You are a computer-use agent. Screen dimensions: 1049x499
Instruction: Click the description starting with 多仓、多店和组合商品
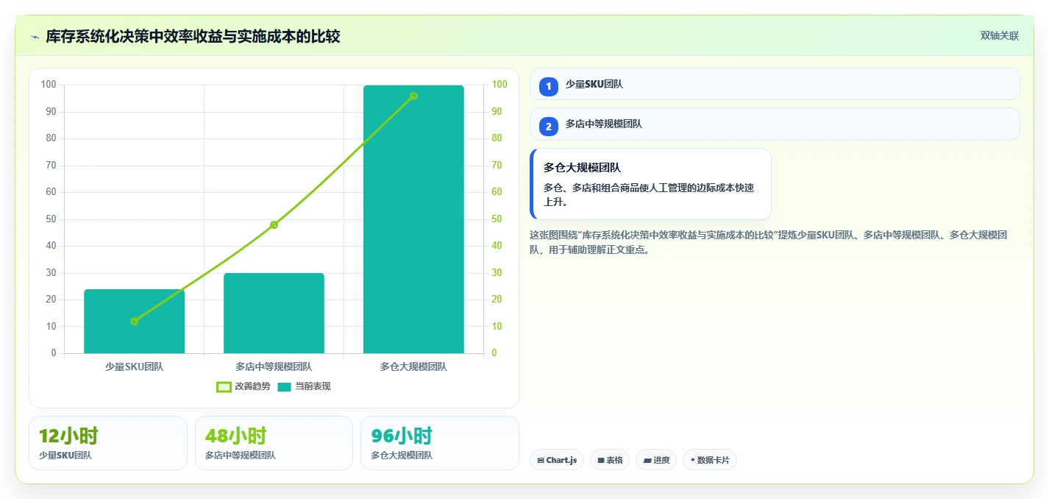(x=649, y=195)
